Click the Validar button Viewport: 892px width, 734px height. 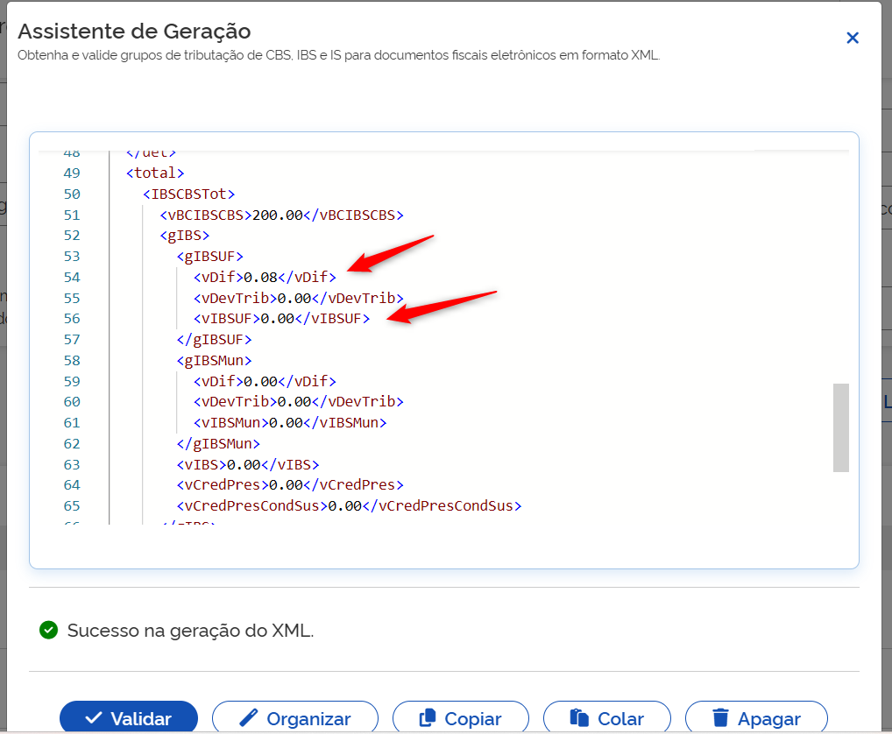pyautogui.click(x=129, y=718)
